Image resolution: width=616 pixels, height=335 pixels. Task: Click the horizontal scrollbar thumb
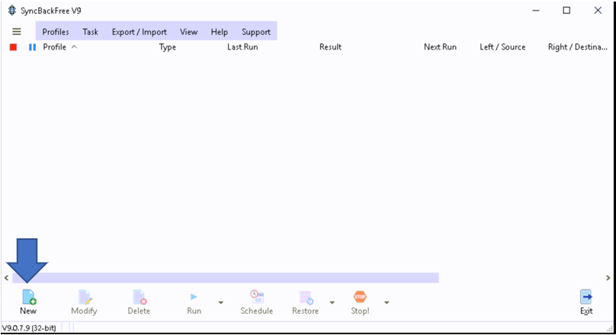pos(225,278)
